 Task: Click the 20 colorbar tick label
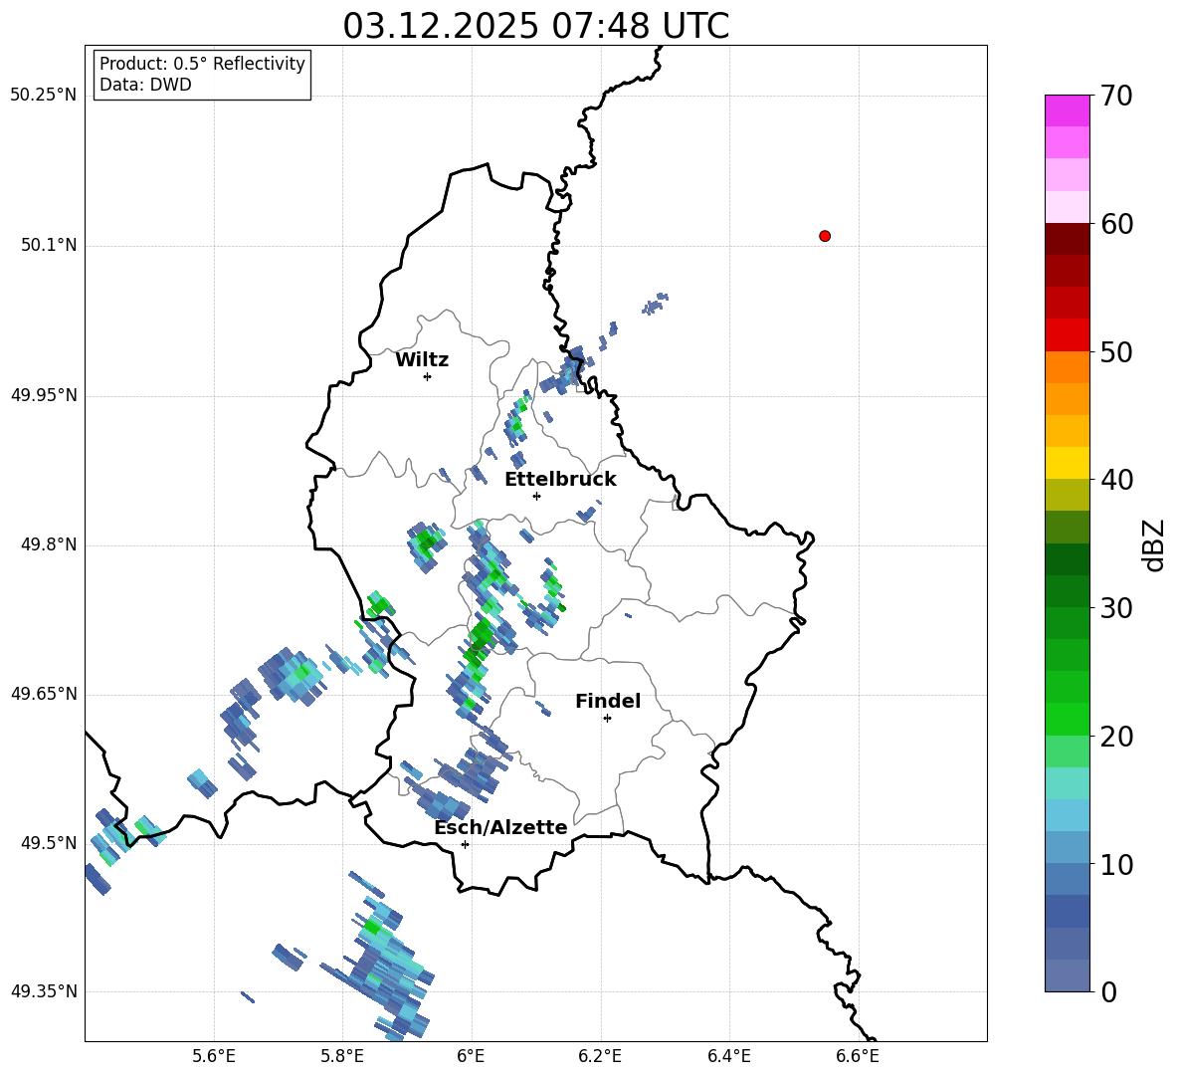coord(1116,738)
